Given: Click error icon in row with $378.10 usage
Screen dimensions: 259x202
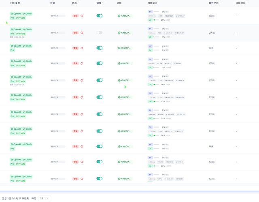Looking at the screenshot, I should click(82, 162).
